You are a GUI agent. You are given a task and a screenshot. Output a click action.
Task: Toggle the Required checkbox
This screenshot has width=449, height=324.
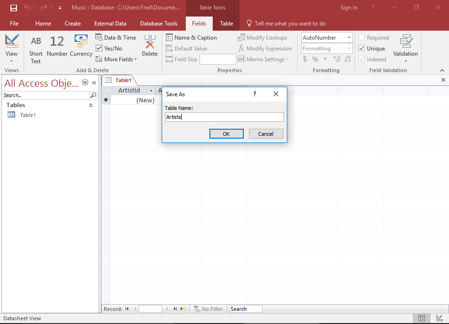coord(362,37)
